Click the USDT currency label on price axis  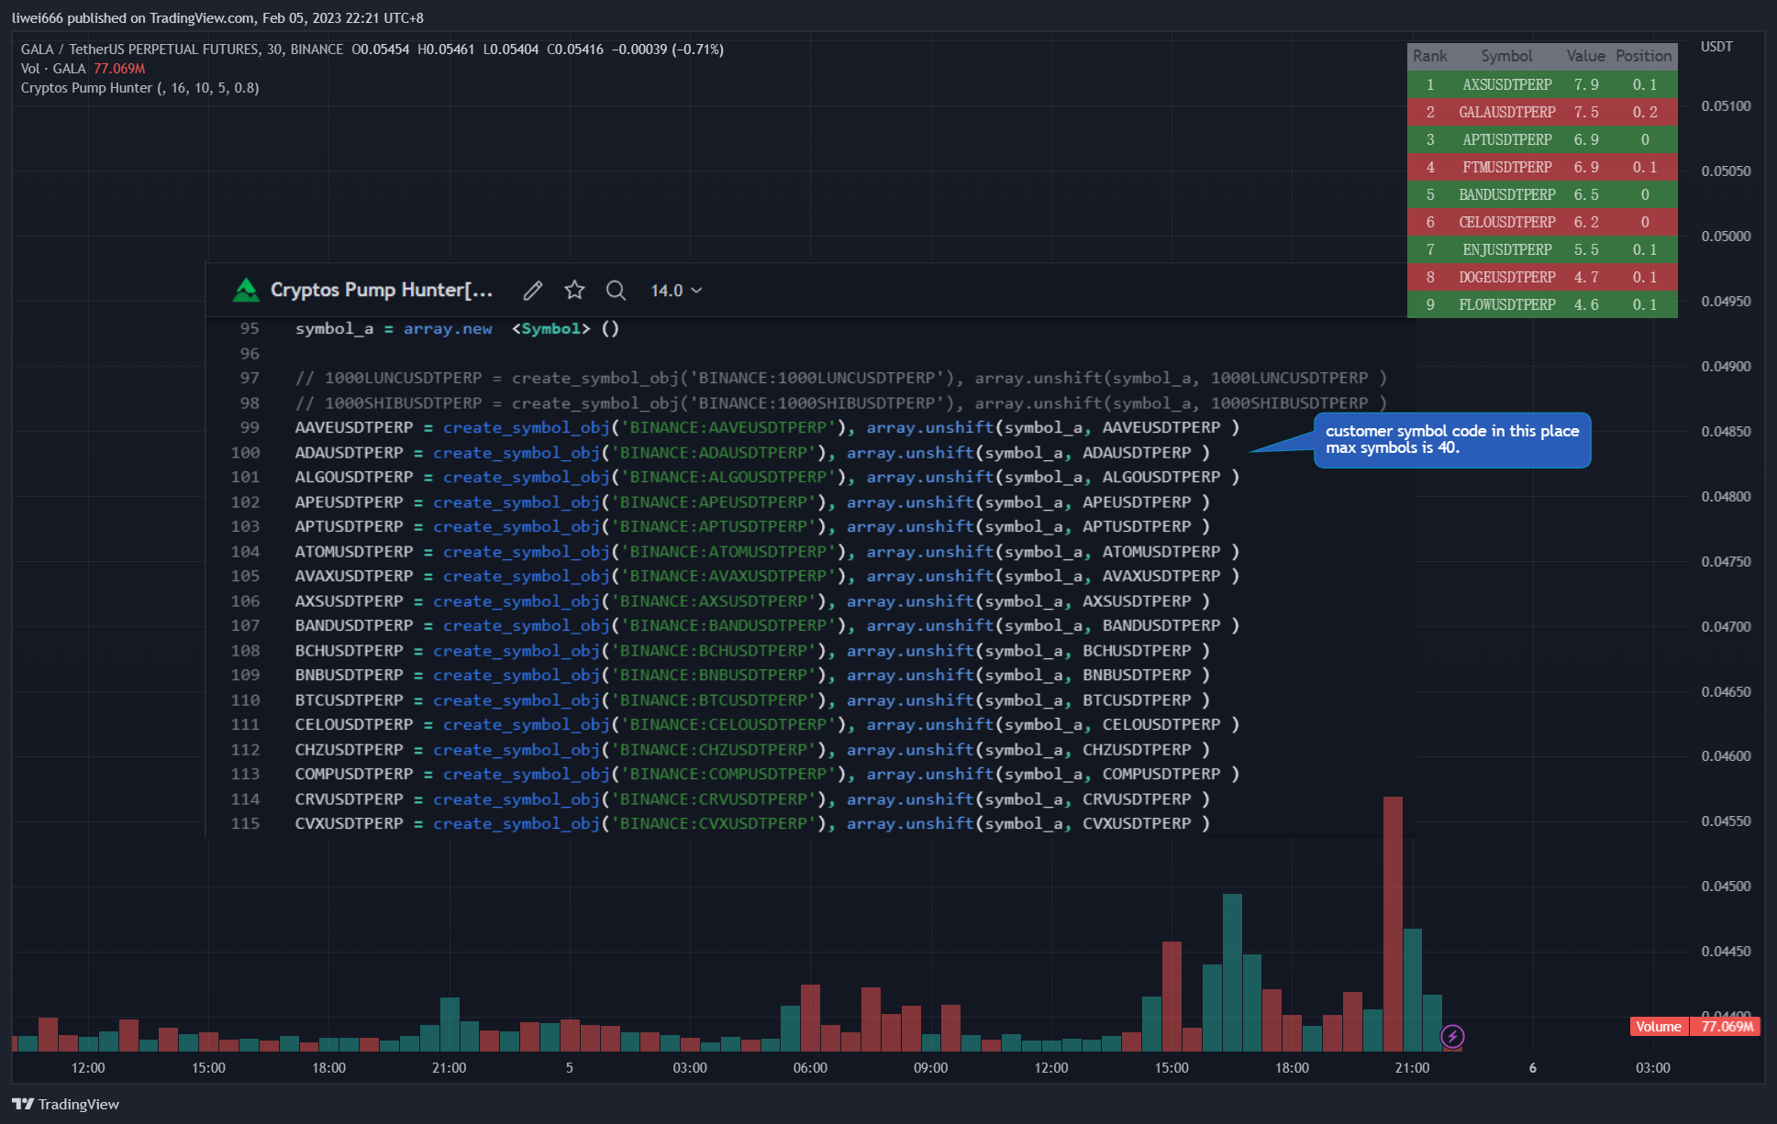pos(1716,47)
